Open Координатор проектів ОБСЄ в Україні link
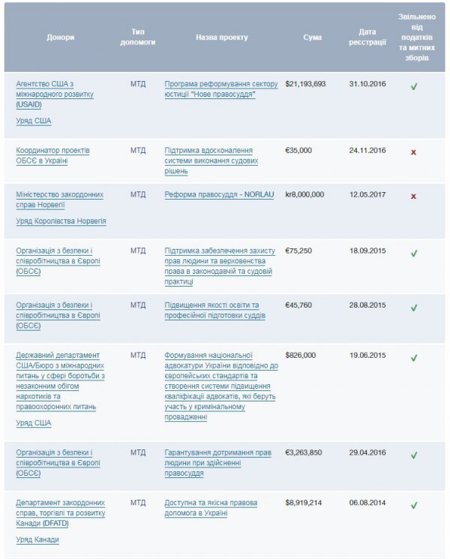 point(52,155)
